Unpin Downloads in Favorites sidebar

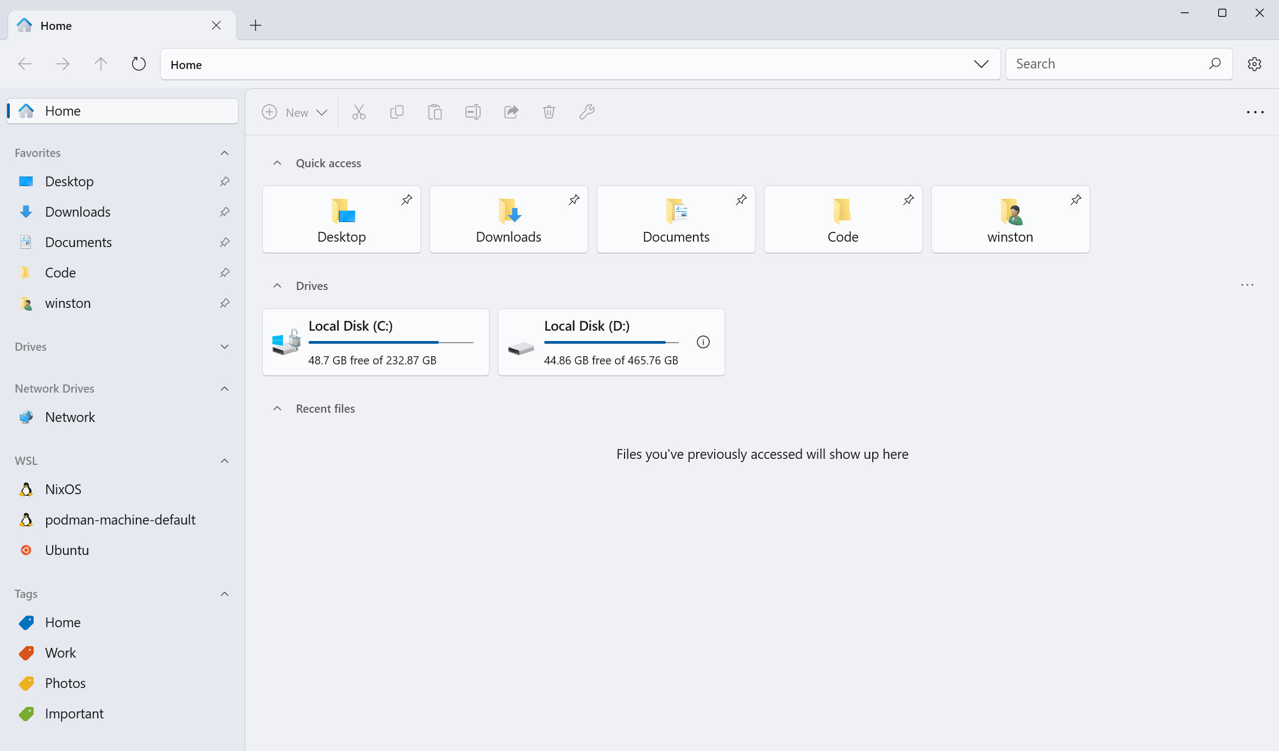point(225,212)
